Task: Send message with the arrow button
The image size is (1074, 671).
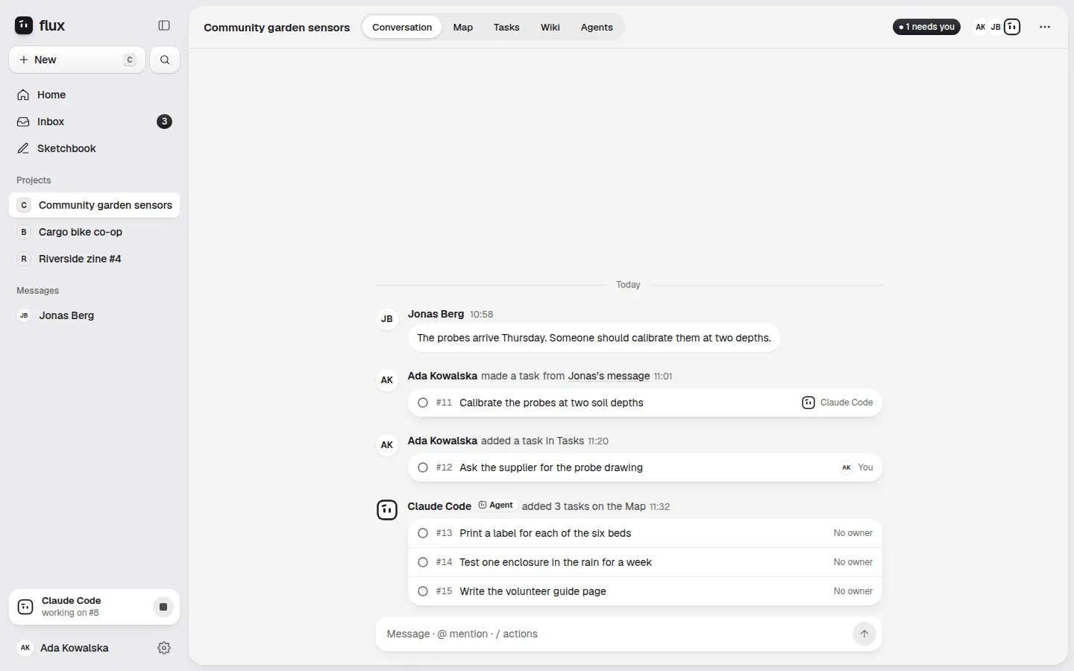Action: pyautogui.click(x=864, y=634)
